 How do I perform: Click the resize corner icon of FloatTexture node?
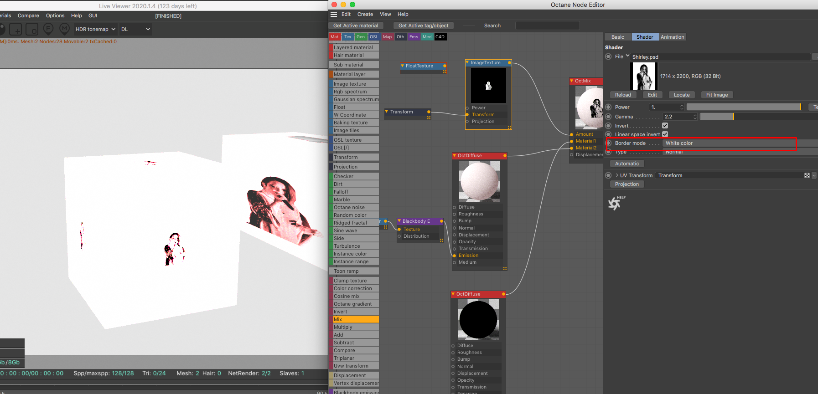click(x=445, y=72)
